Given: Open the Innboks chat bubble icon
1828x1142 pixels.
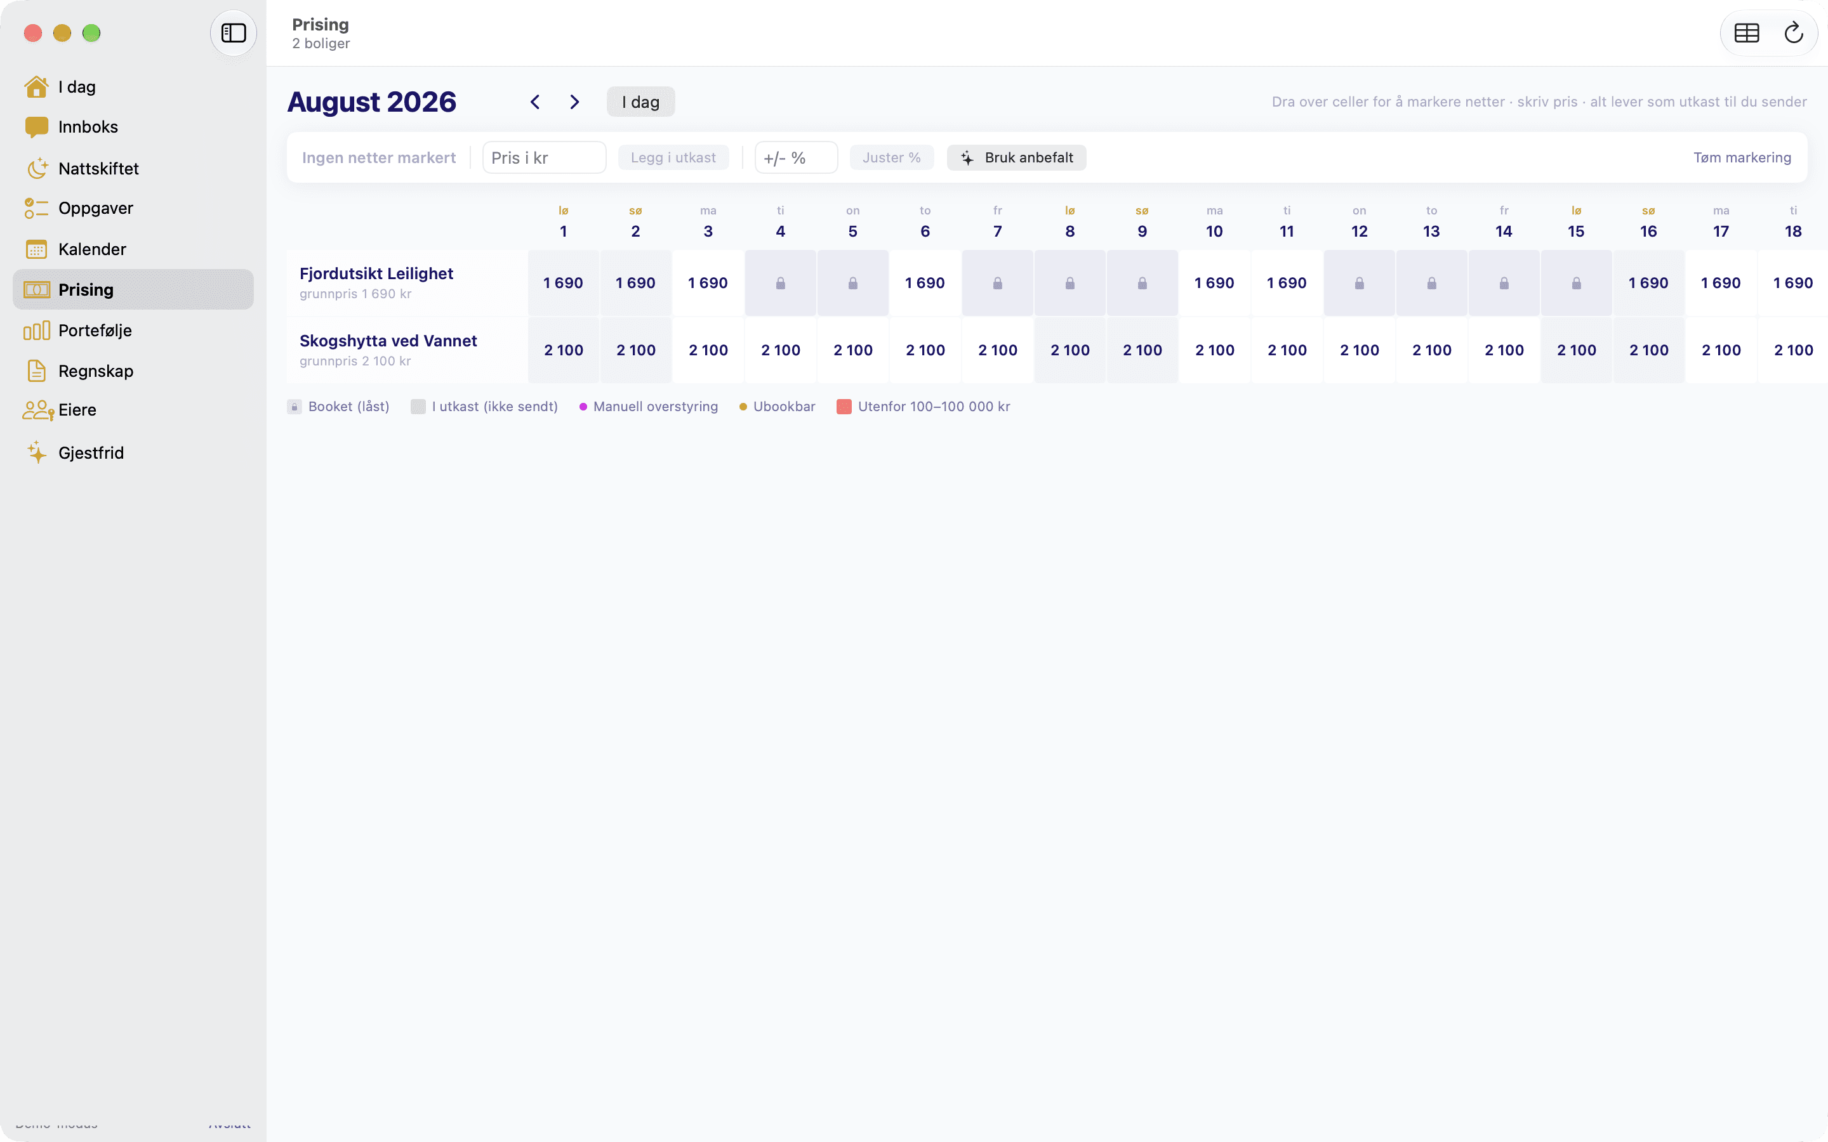Looking at the screenshot, I should point(37,127).
